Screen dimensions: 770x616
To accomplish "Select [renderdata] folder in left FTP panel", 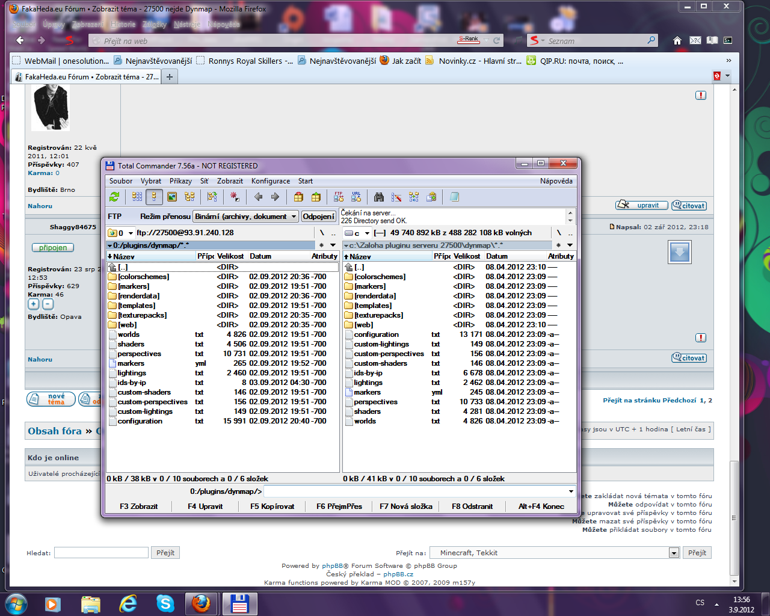I will 139,296.
